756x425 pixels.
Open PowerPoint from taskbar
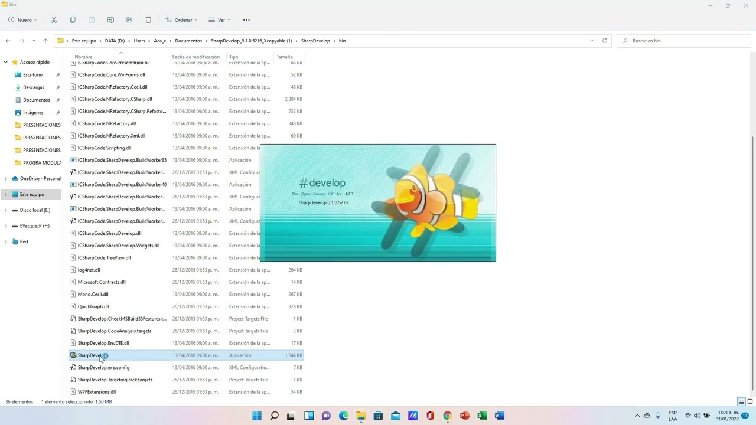tap(465, 416)
